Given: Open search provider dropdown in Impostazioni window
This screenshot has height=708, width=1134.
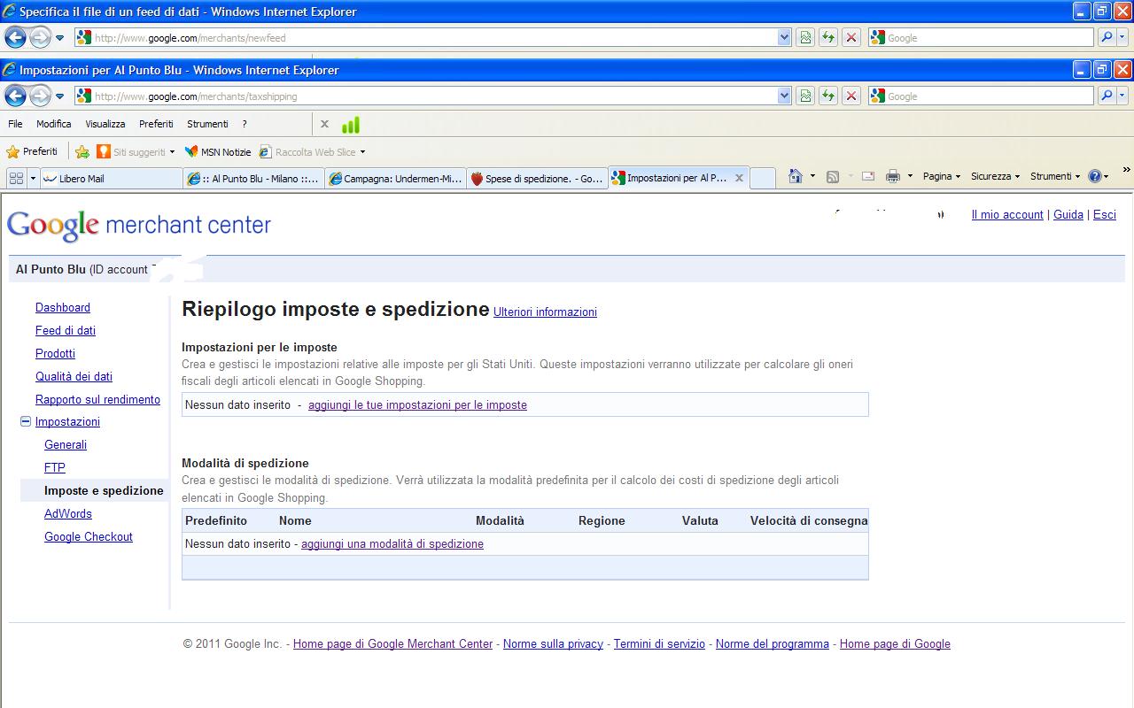Looking at the screenshot, I should pos(1122,96).
